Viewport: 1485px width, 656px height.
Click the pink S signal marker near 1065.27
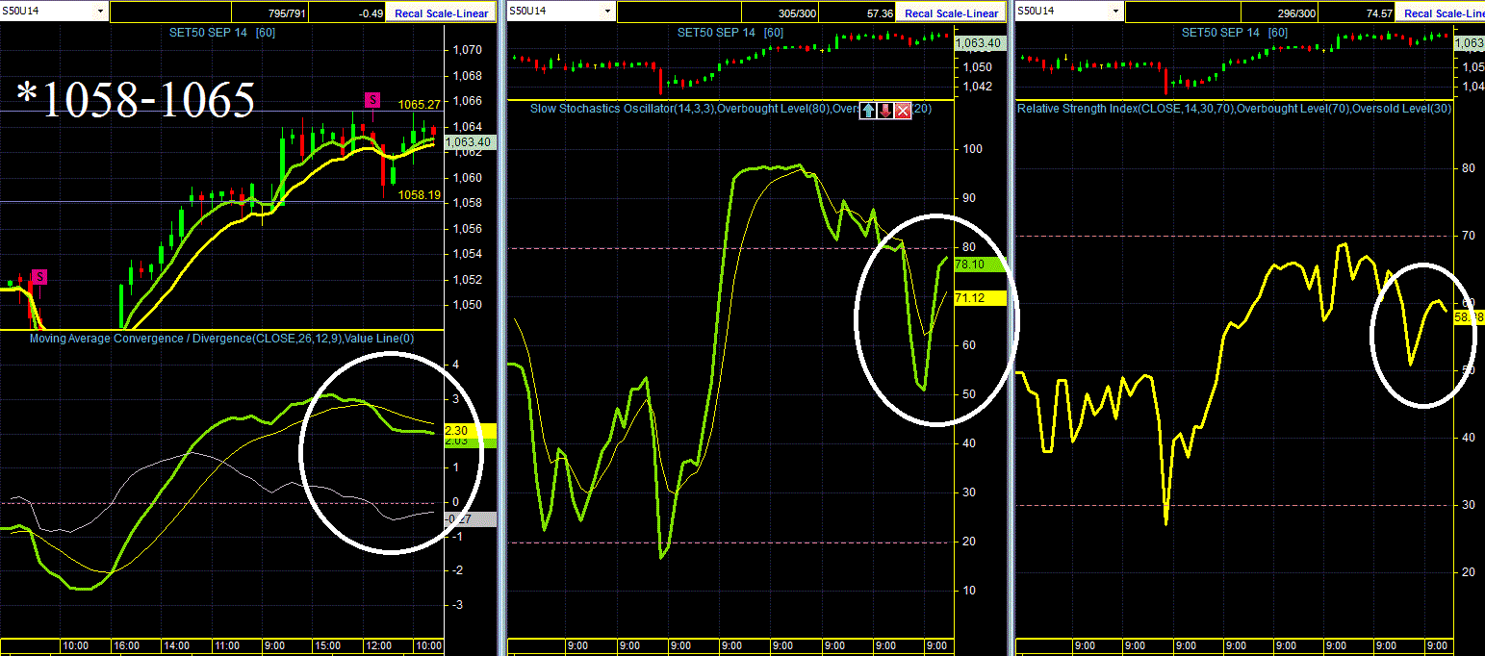pos(371,100)
